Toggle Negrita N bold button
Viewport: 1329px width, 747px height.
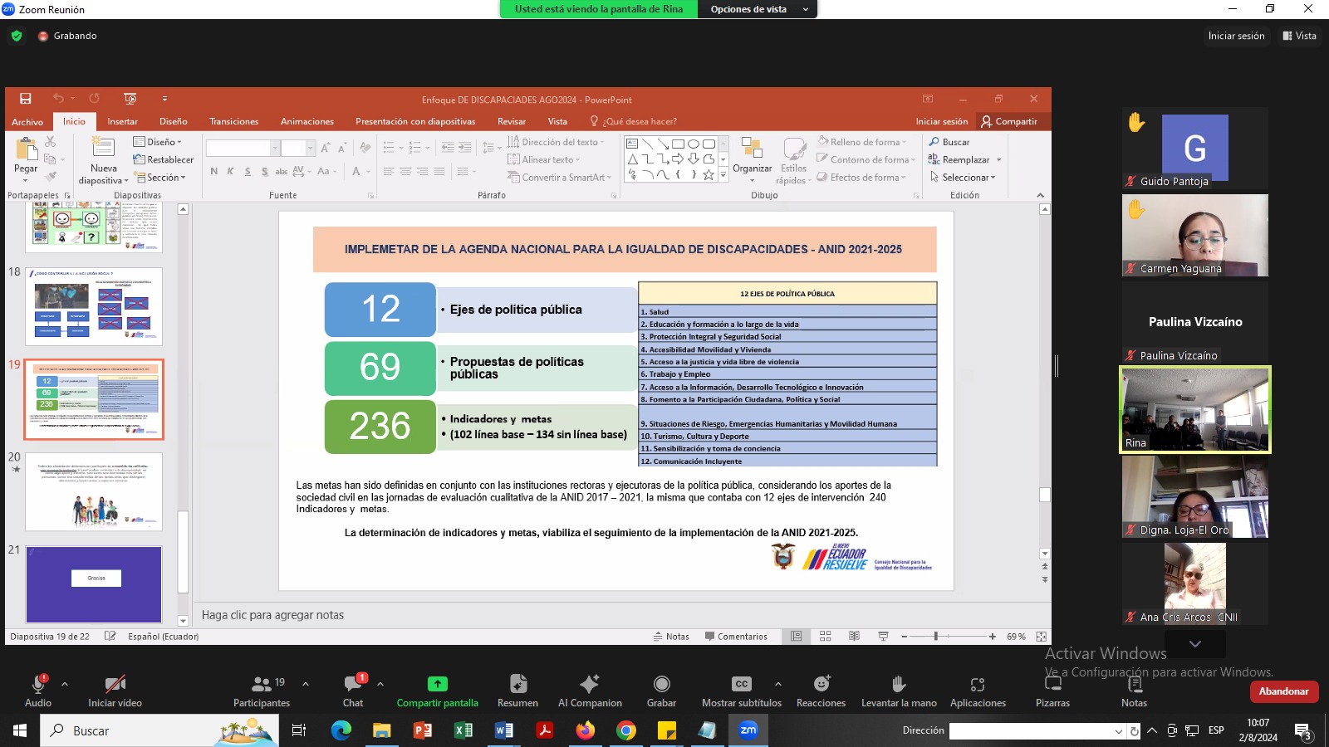pos(214,172)
